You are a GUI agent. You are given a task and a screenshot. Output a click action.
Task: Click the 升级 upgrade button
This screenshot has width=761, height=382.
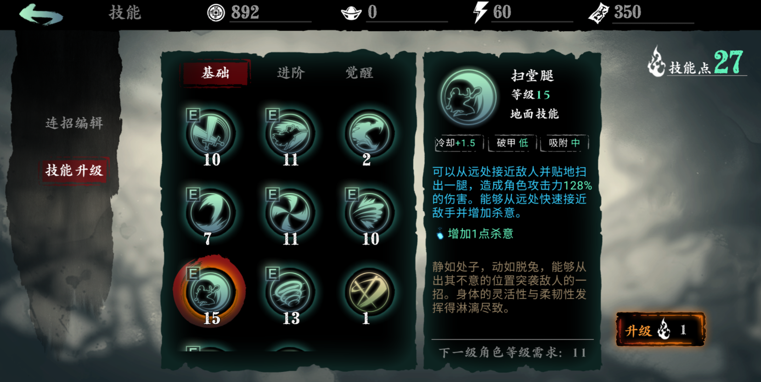point(660,329)
